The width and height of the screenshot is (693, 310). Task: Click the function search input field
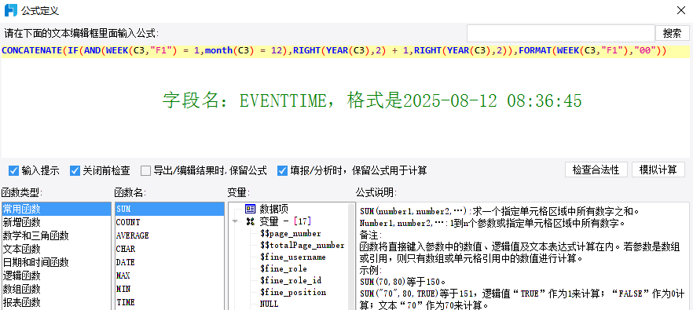click(x=560, y=33)
